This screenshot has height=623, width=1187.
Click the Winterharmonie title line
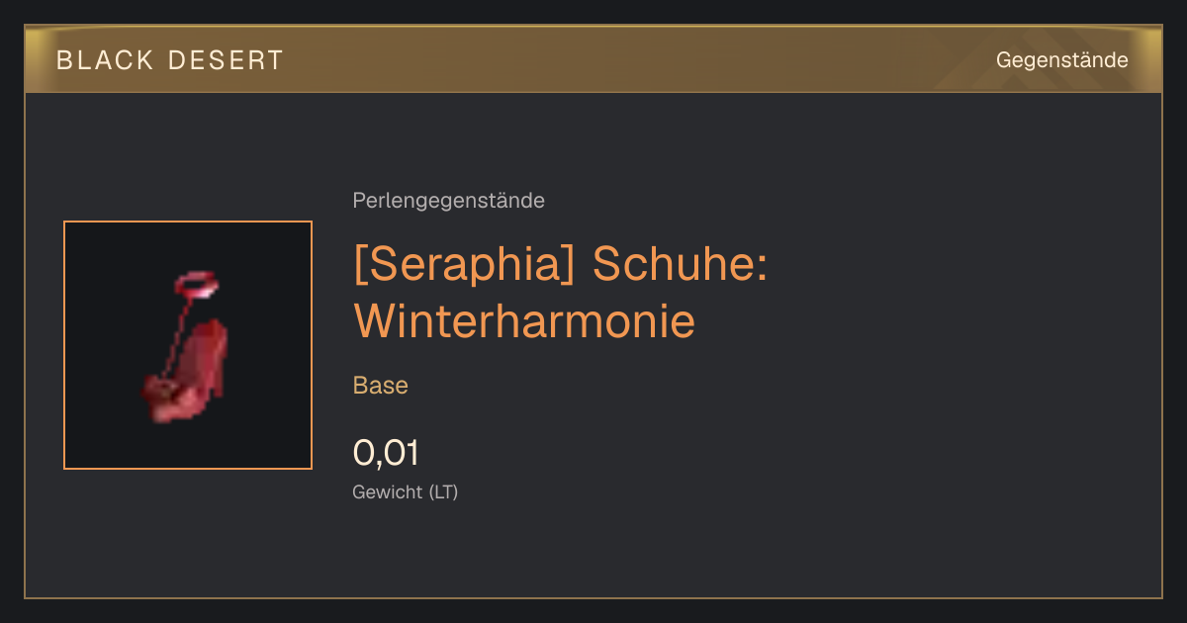coord(524,320)
